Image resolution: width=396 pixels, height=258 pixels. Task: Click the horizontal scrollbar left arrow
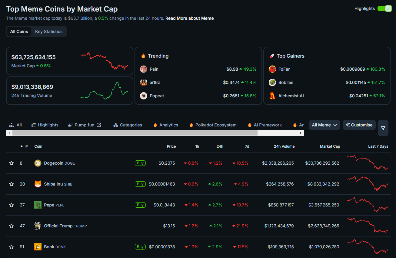pyautogui.click(x=9, y=133)
